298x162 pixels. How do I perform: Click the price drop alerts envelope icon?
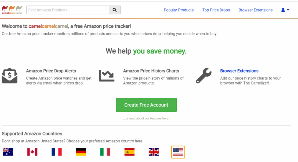[10, 76]
